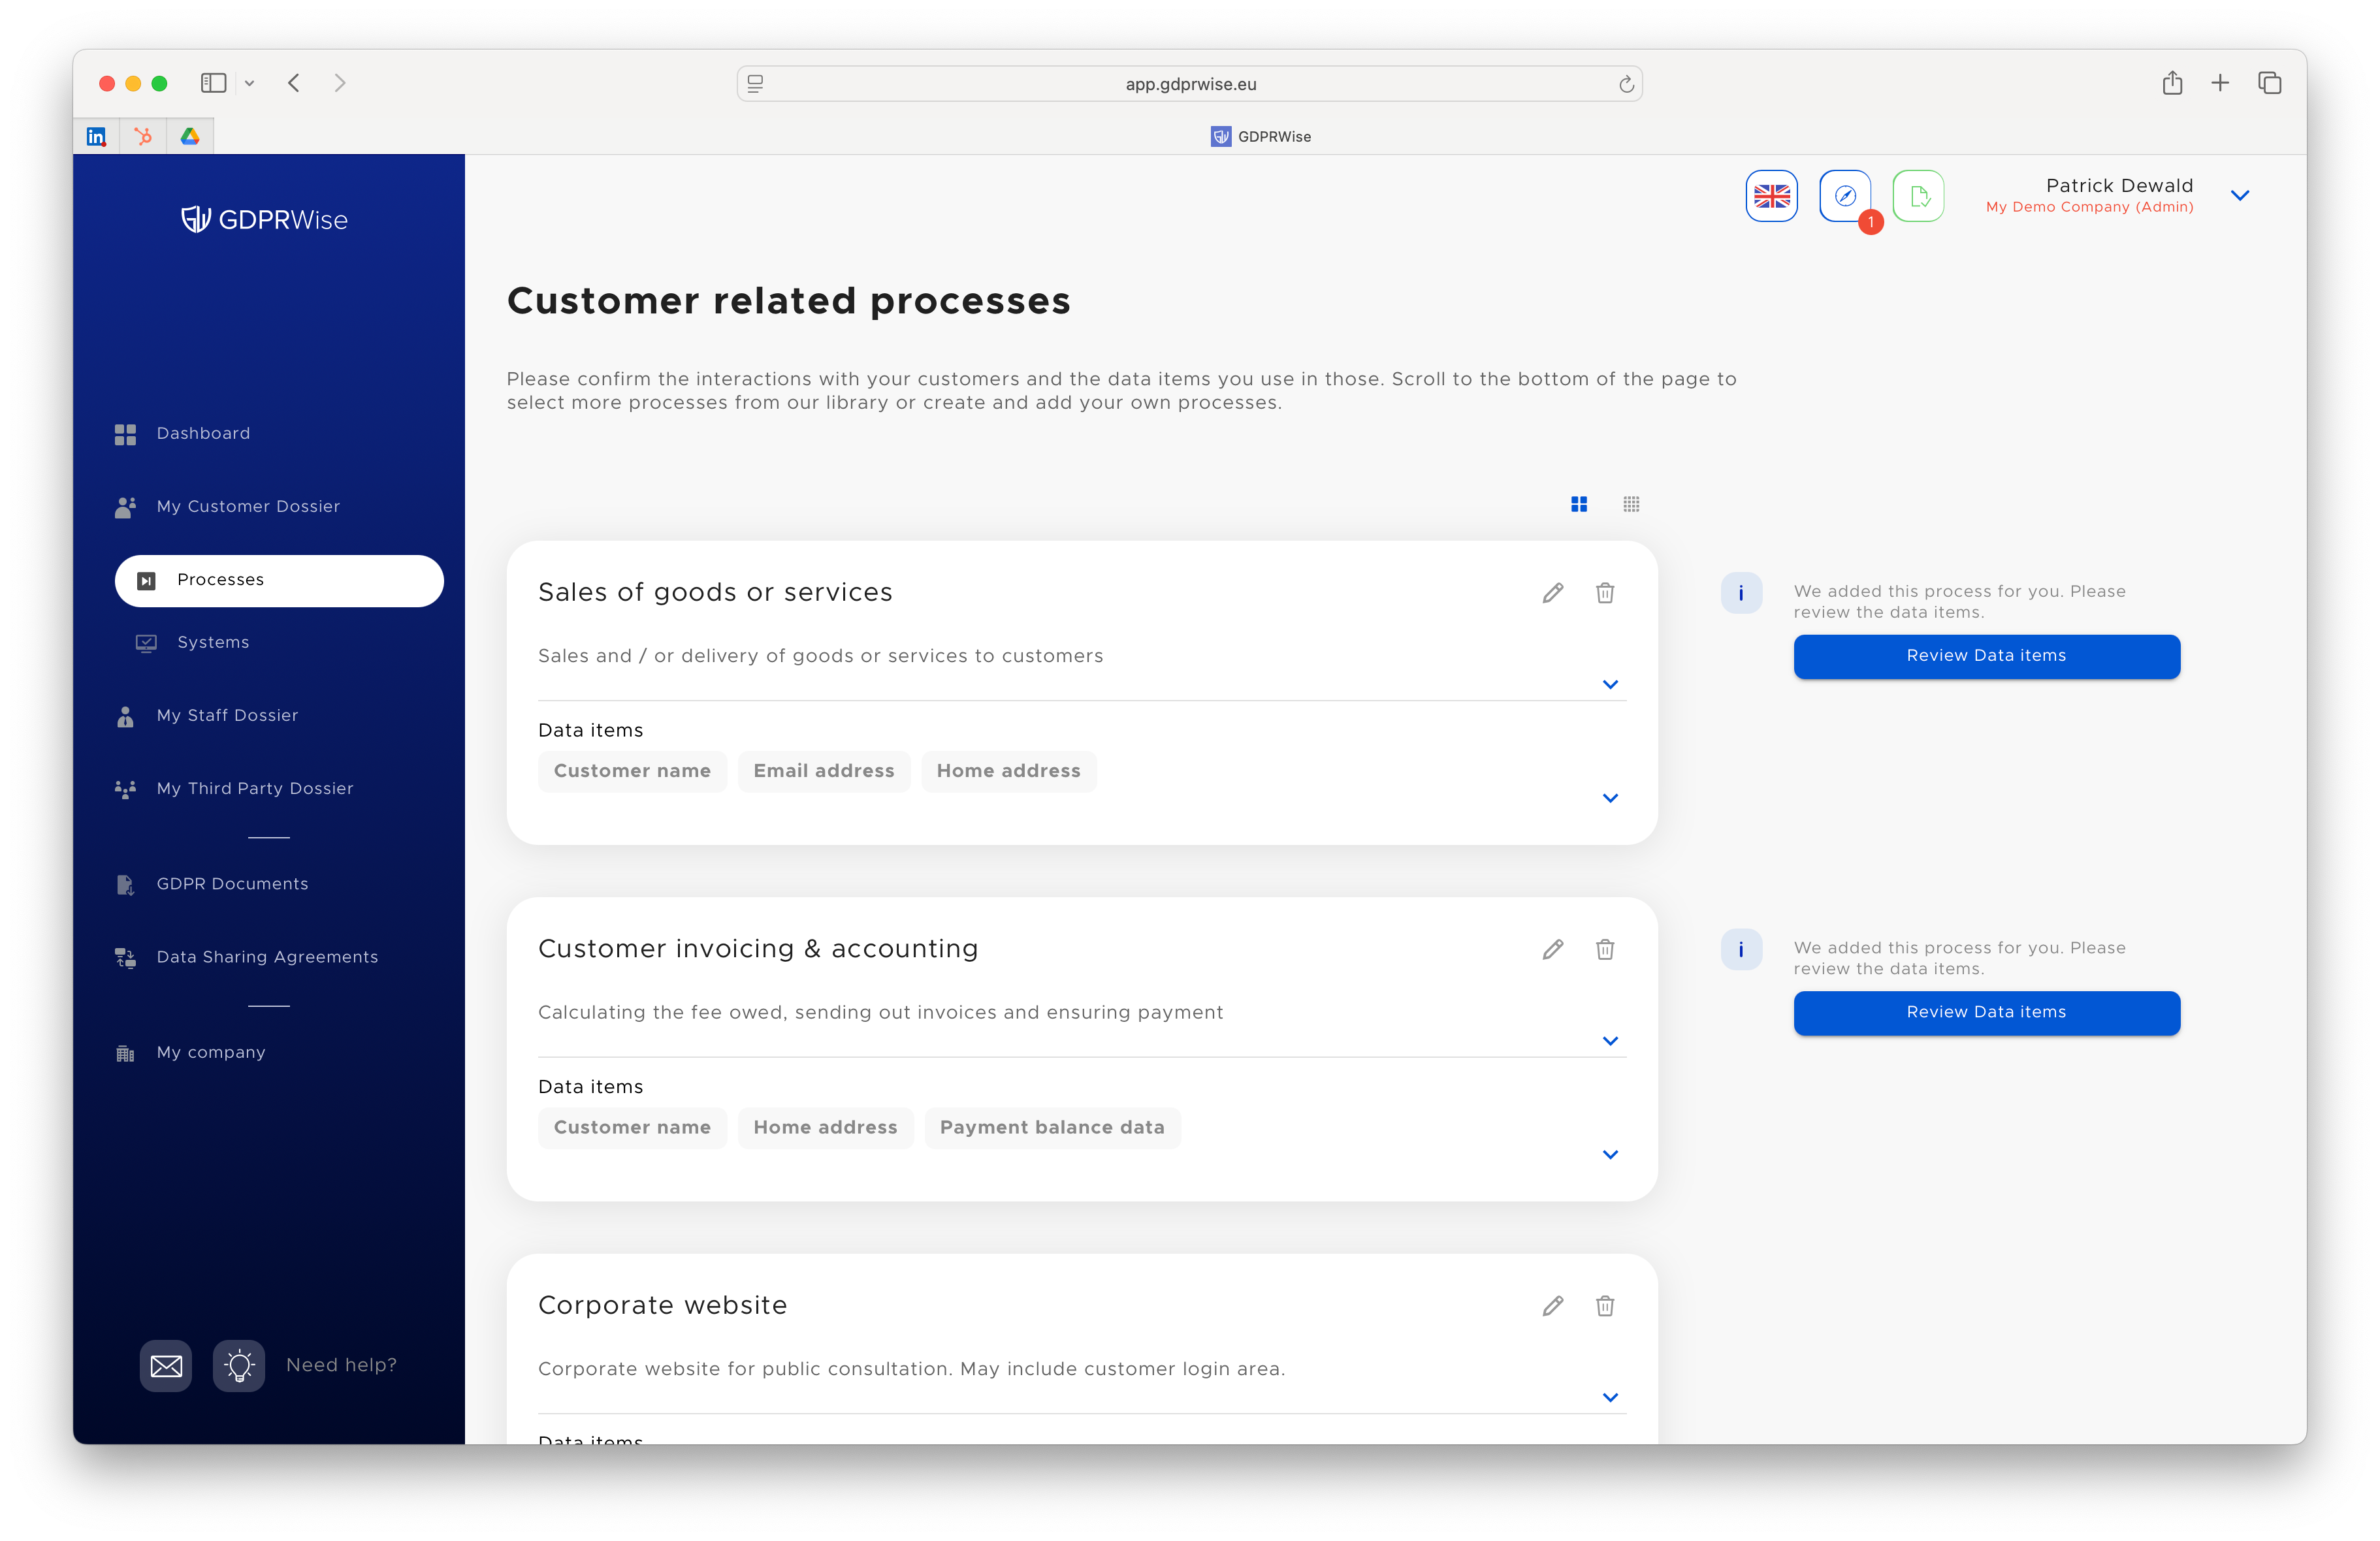The width and height of the screenshot is (2380, 1541).
Task: Click the green document export icon
Action: click(x=1918, y=196)
